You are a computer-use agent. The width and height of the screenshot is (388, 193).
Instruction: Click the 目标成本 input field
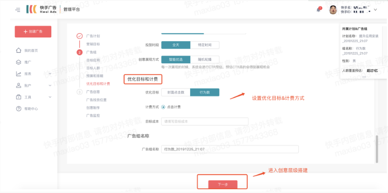tap(205, 122)
